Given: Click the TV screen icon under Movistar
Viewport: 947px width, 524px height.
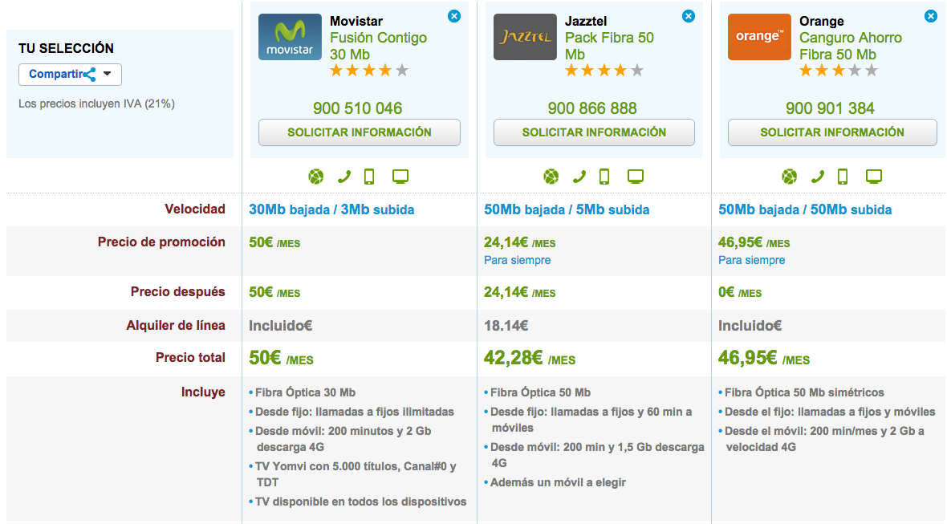Looking at the screenshot, I should 400,177.
